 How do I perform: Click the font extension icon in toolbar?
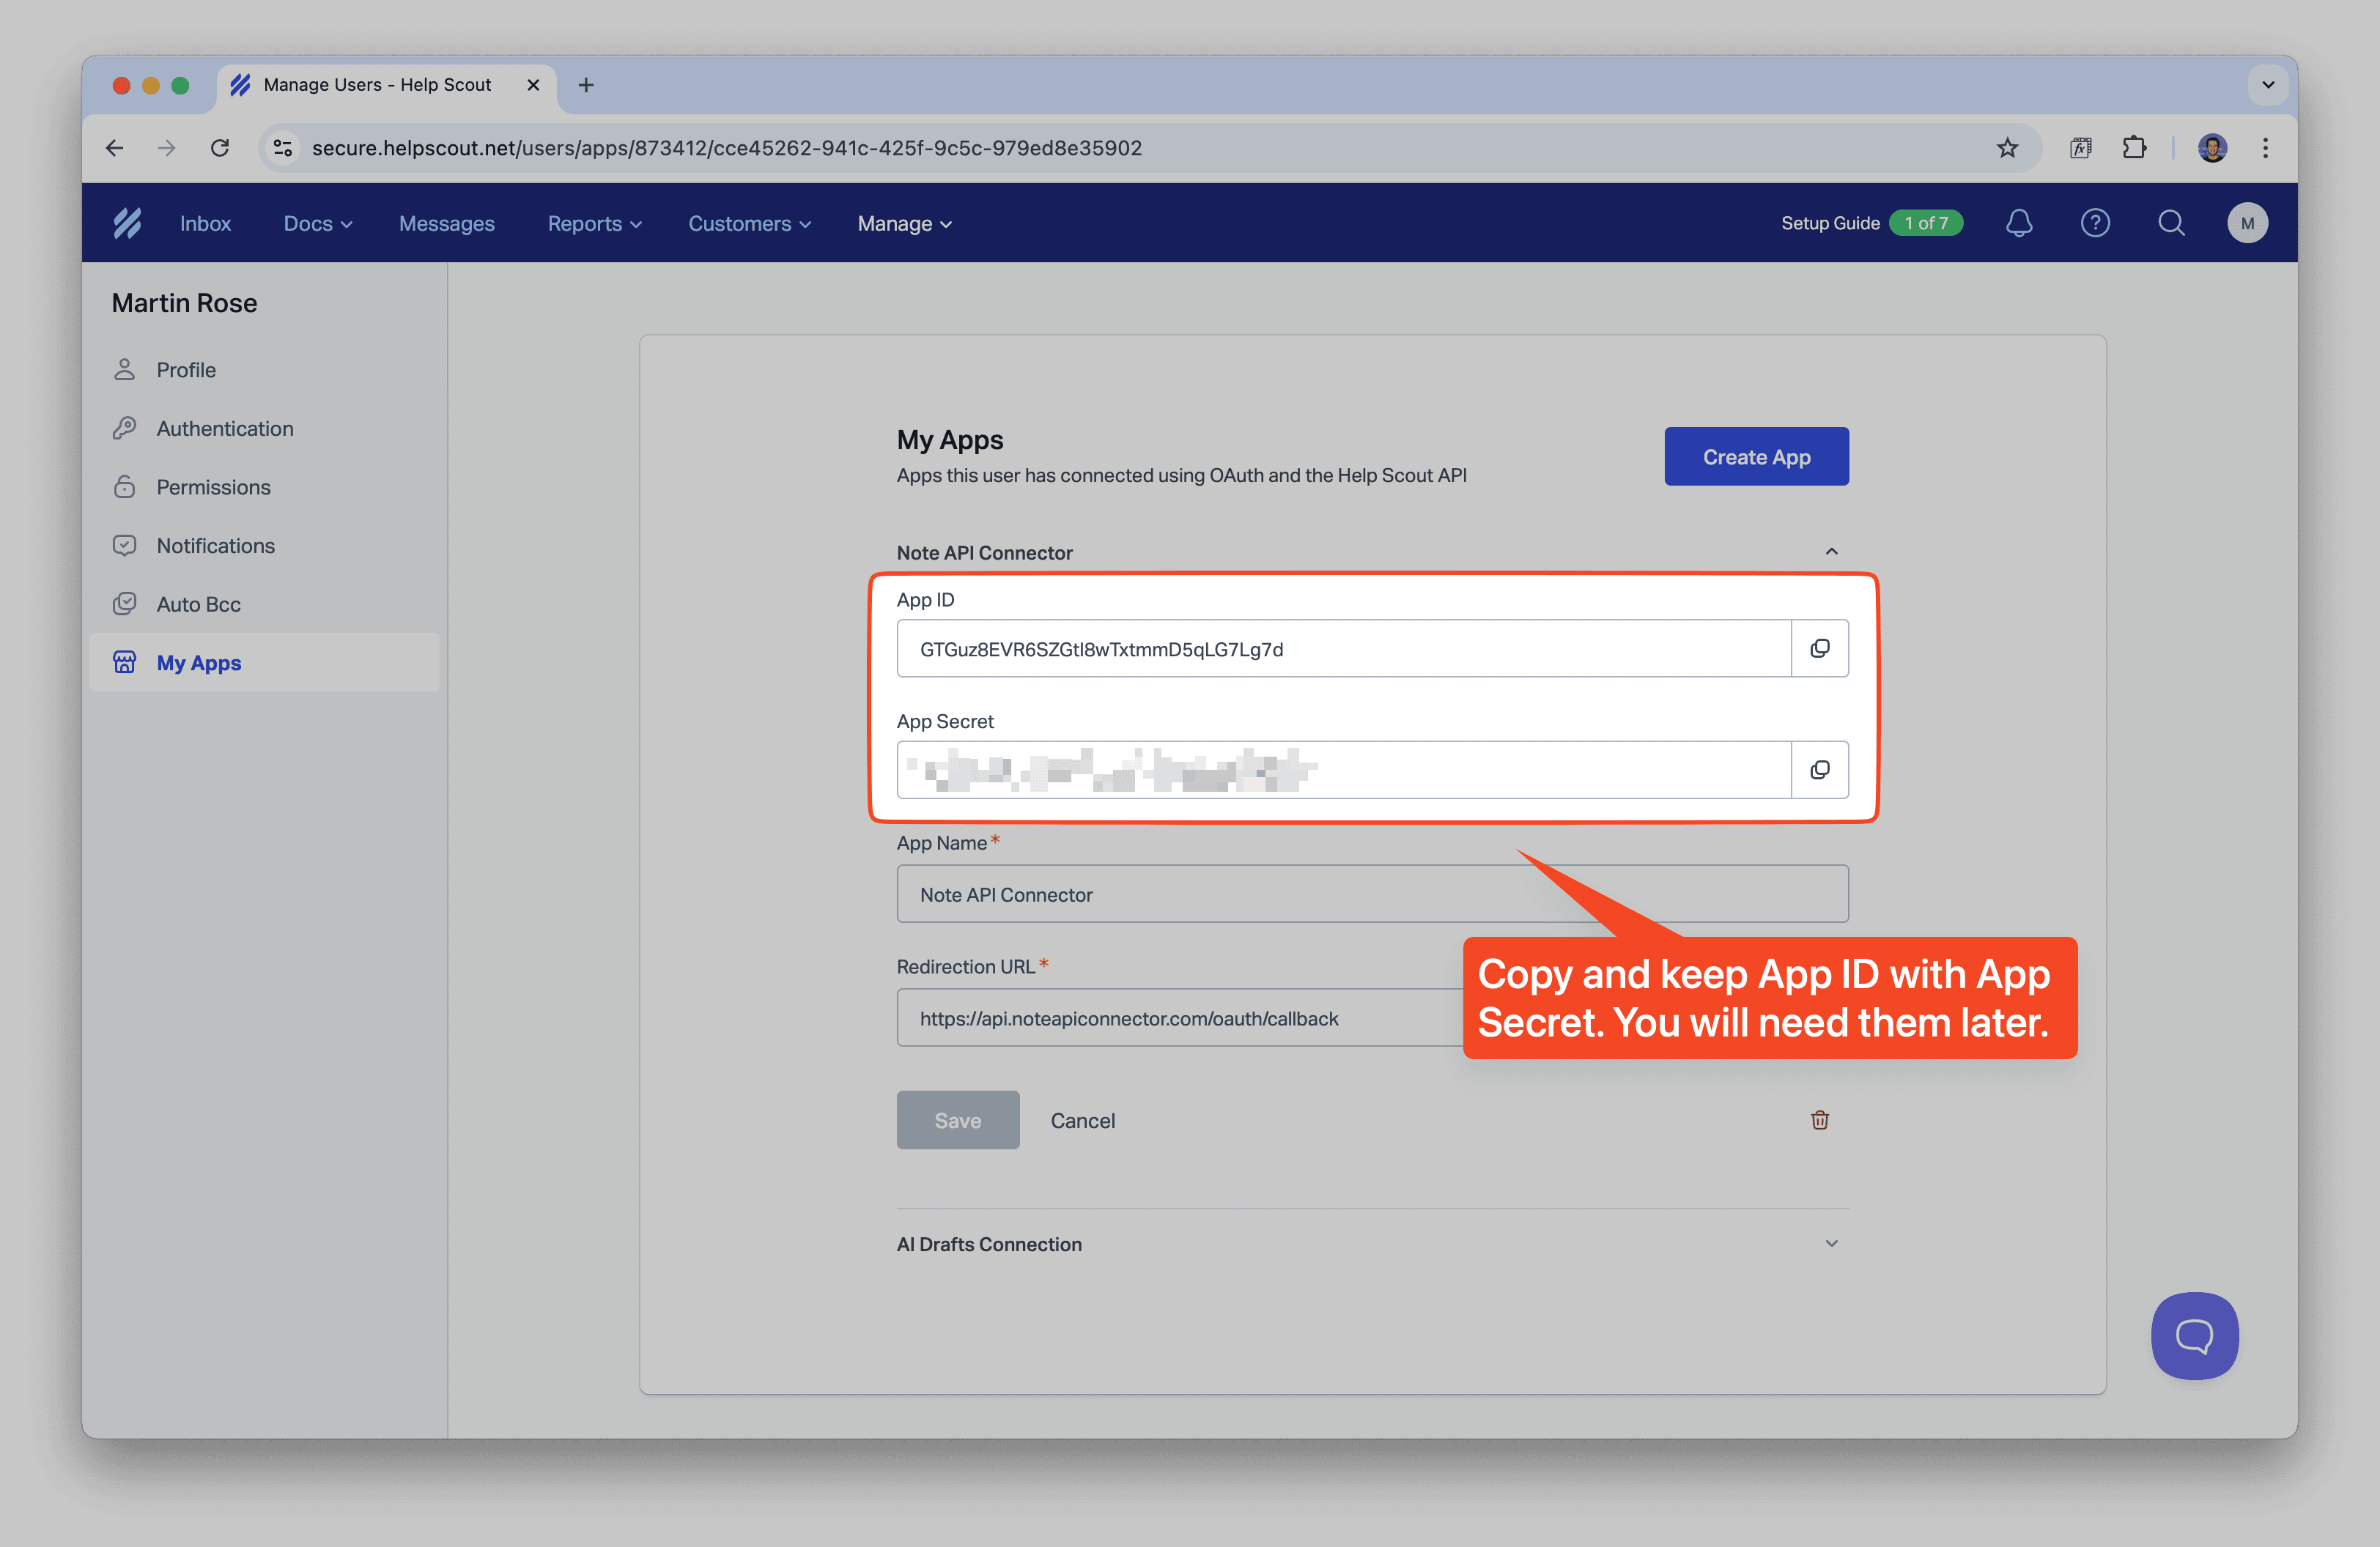click(2080, 148)
